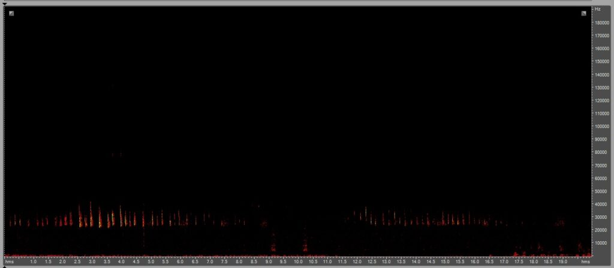Click the 40000 label on the frequency scale
This screenshot has height=268, width=614.
click(602, 205)
